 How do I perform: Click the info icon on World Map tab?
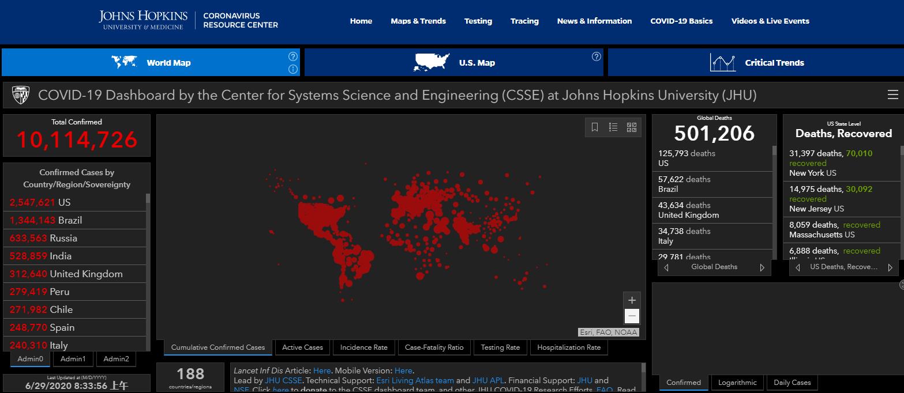pos(293,69)
